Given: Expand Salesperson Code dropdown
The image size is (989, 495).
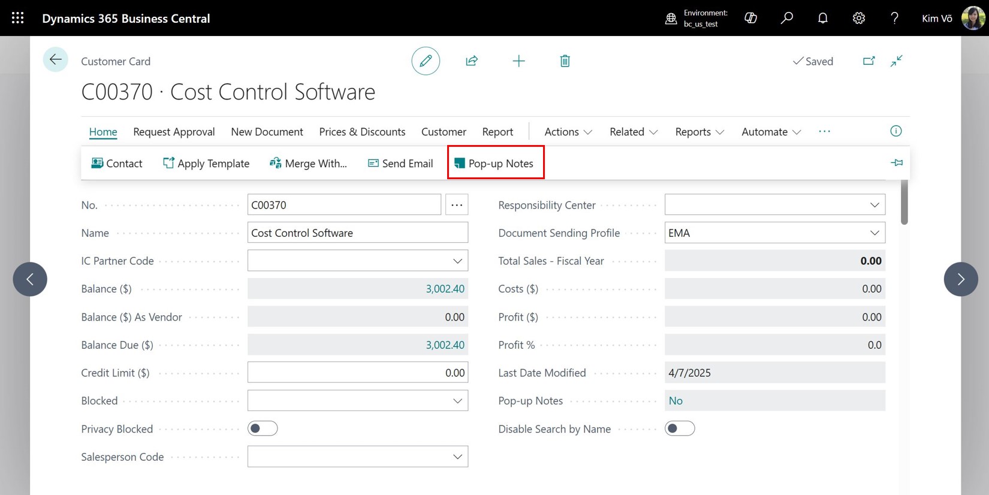Looking at the screenshot, I should click(x=457, y=457).
